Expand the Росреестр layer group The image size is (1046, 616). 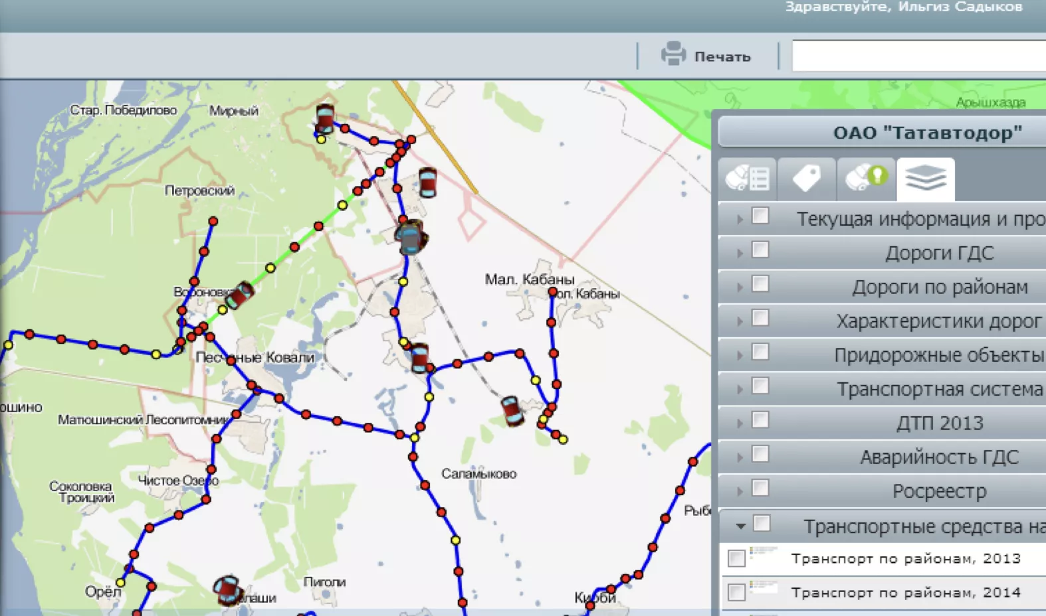pyautogui.click(x=740, y=492)
